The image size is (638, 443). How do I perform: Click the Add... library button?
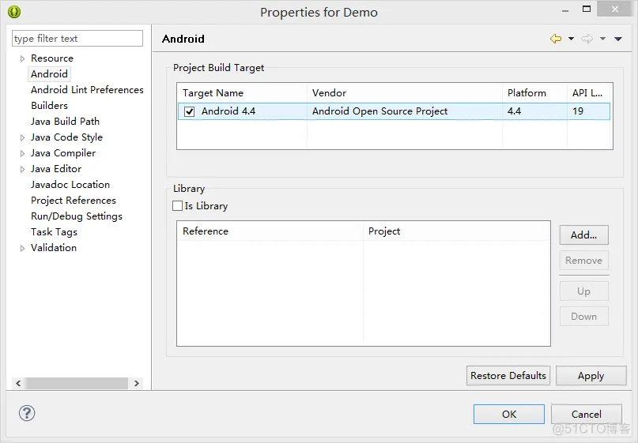coord(584,235)
